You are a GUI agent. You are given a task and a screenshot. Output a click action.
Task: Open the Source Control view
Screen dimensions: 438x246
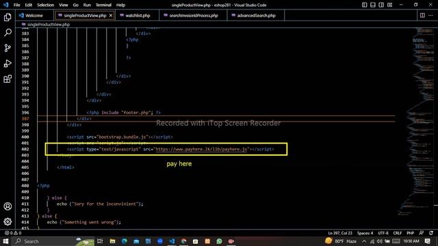tap(8, 48)
